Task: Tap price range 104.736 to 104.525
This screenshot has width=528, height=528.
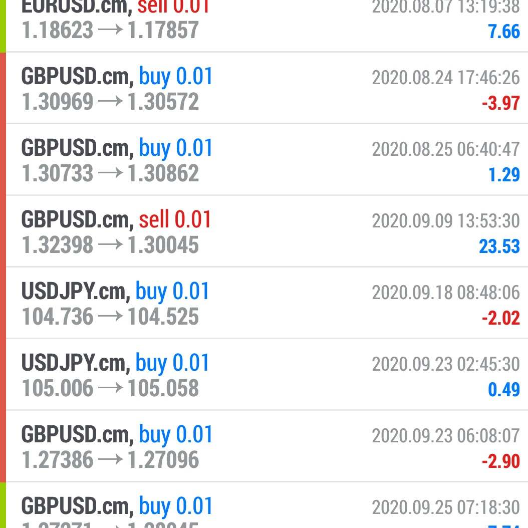Action: tap(110, 317)
